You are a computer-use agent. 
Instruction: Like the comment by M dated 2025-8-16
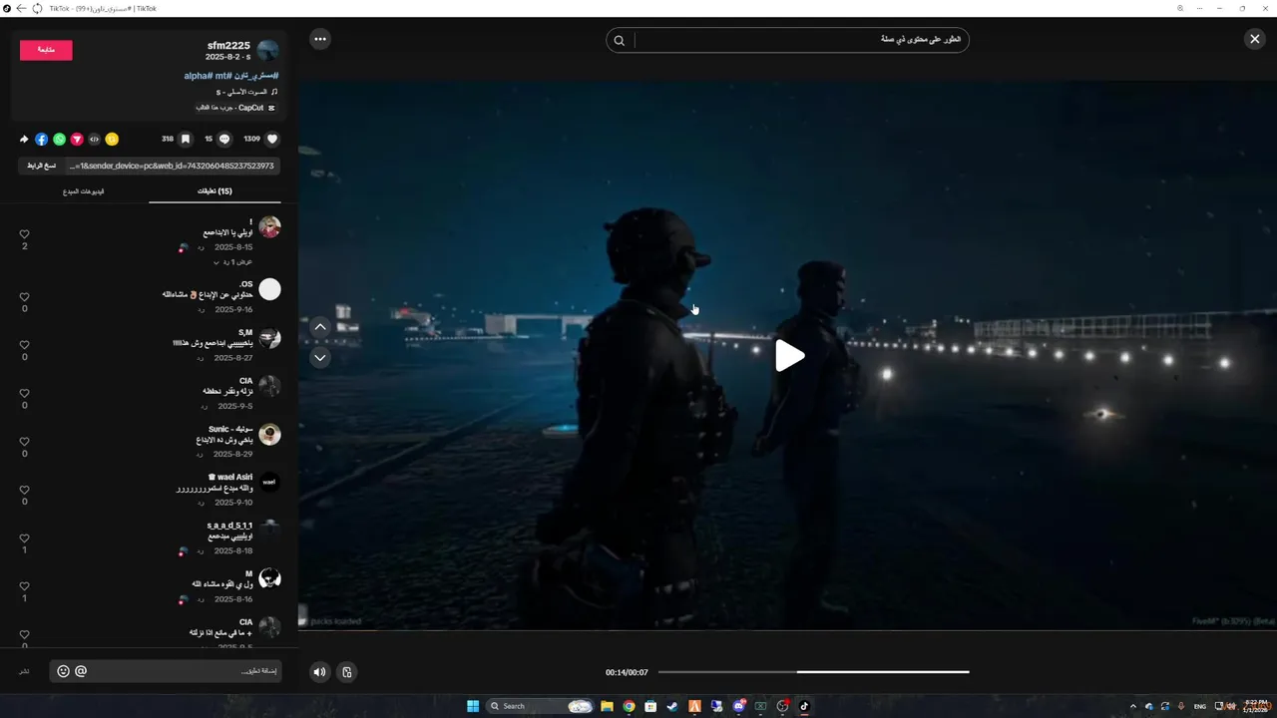[x=25, y=586]
